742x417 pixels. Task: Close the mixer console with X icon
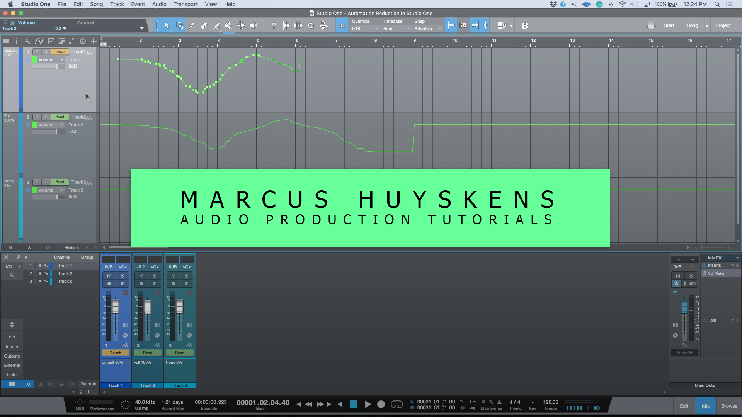(x=6, y=257)
